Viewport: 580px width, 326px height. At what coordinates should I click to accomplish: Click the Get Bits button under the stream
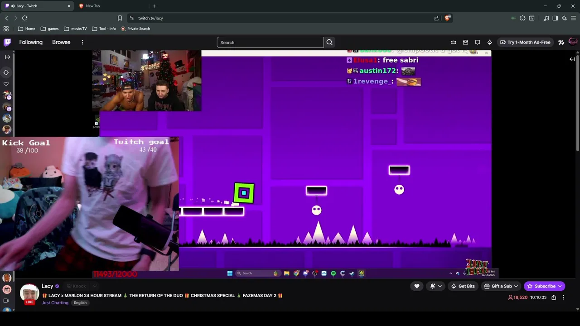463,286
